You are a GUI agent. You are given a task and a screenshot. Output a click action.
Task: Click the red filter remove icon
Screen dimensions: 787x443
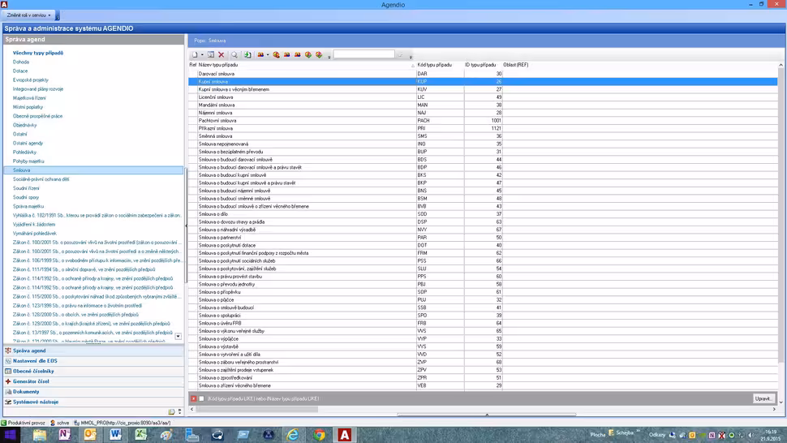(194, 398)
